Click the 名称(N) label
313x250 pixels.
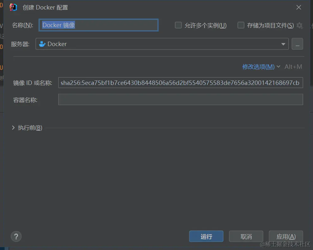22,25
